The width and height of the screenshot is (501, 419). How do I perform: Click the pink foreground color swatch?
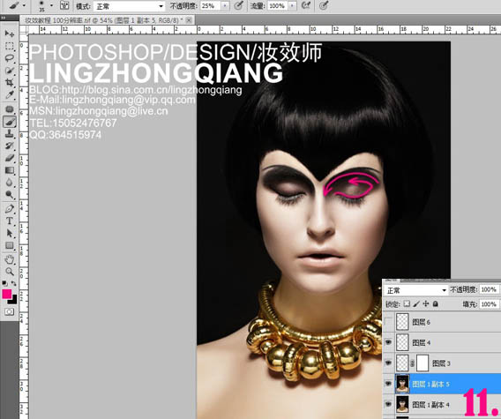click(x=7, y=294)
